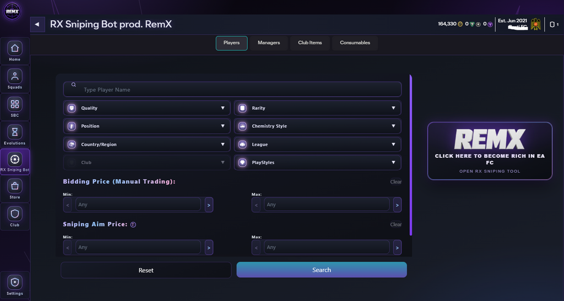The image size is (564, 301).
Task: Click the back arrow beside the title
Action: 37,24
